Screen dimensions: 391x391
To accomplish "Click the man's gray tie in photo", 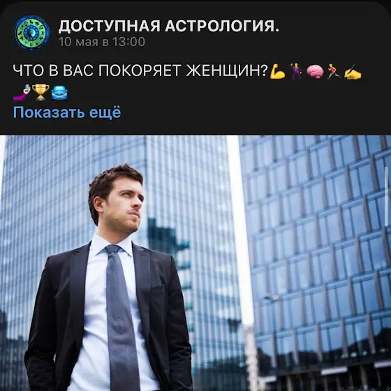I will [121, 317].
